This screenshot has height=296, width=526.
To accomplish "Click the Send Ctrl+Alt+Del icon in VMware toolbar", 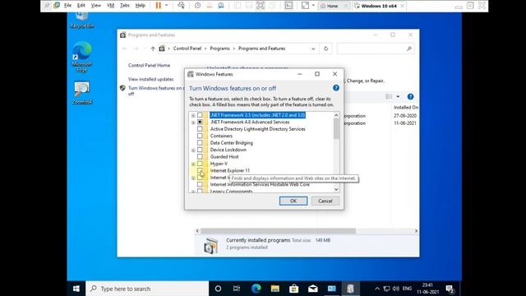I will [181, 6].
